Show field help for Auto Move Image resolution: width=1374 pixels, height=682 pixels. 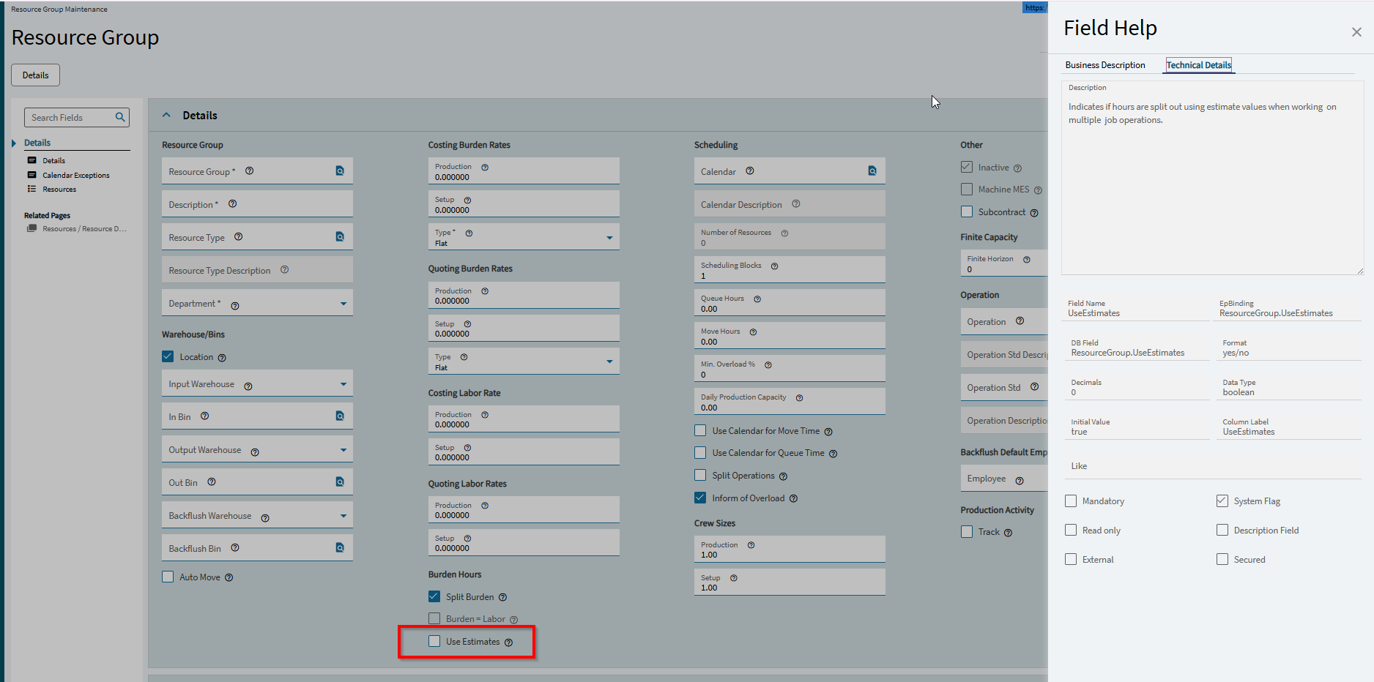(x=229, y=577)
